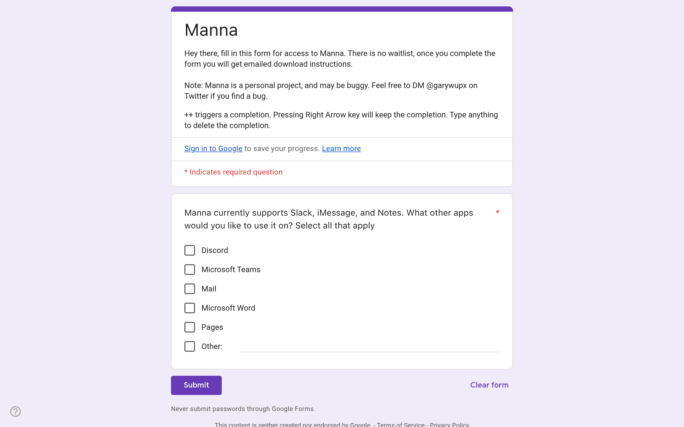Click the Manna form title
Image resolution: width=684 pixels, height=427 pixels.
click(x=211, y=30)
